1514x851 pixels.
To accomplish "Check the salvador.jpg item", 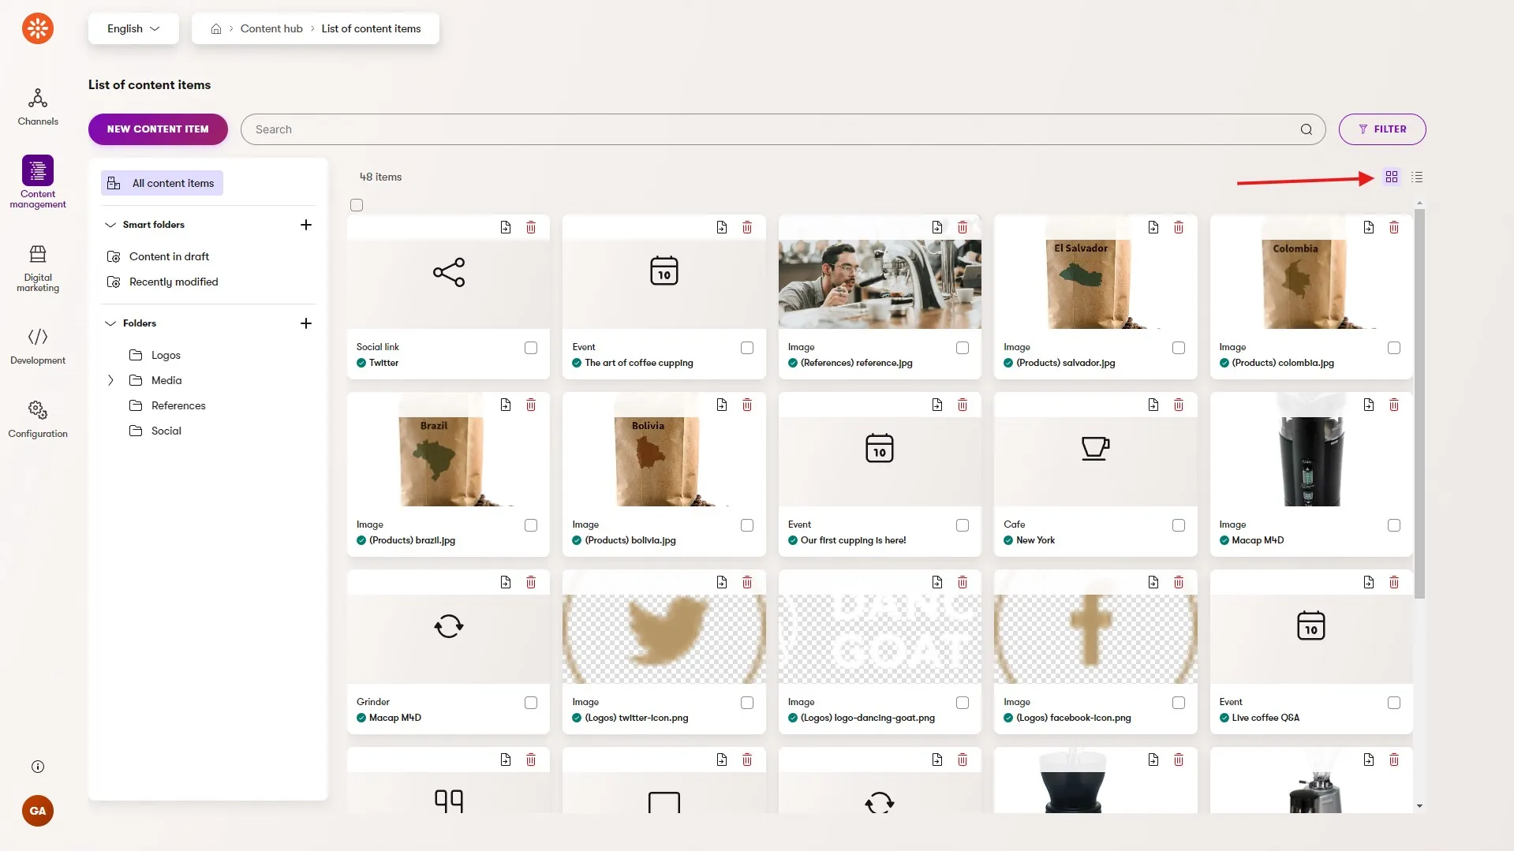I will [x=1179, y=348].
